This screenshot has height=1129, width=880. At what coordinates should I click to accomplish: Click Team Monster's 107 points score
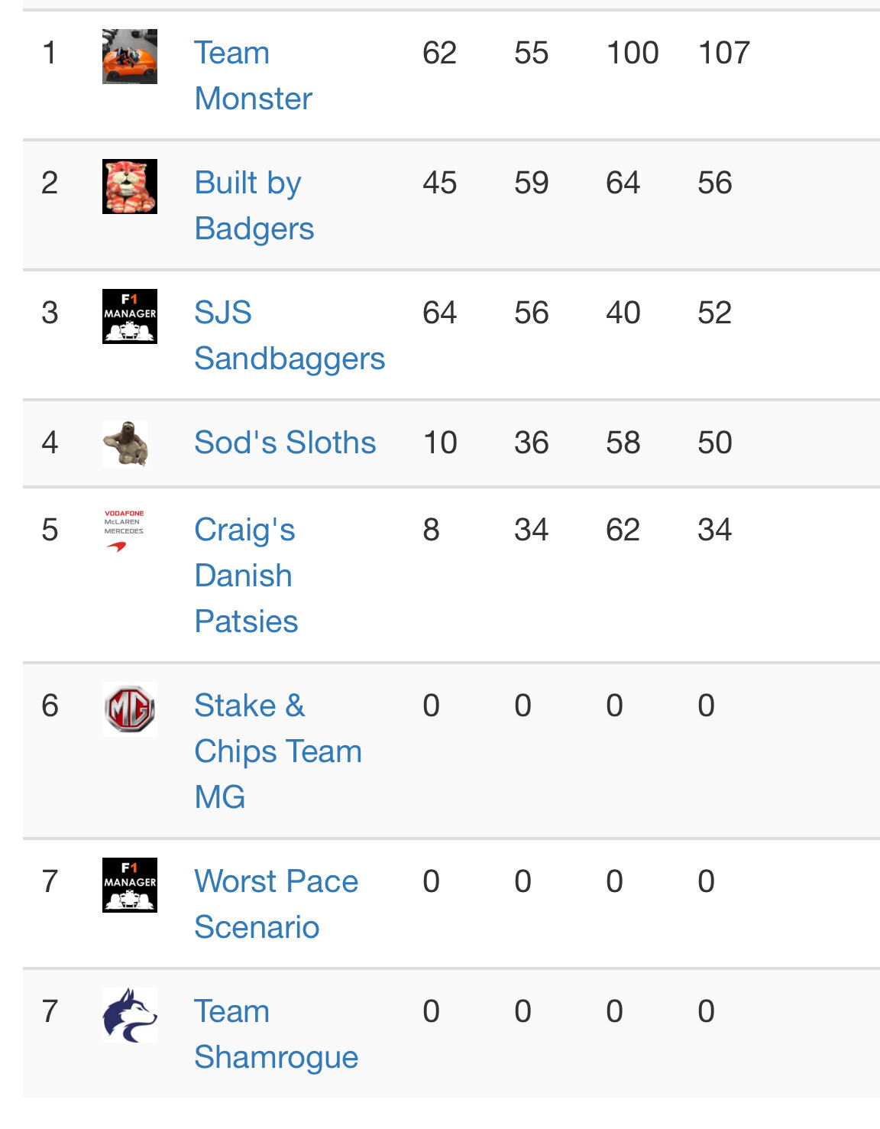point(724,53)
